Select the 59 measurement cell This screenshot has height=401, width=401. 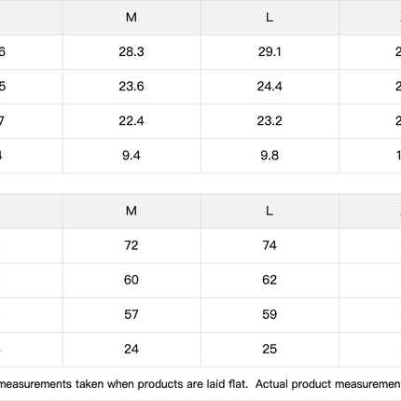point(270,314)
